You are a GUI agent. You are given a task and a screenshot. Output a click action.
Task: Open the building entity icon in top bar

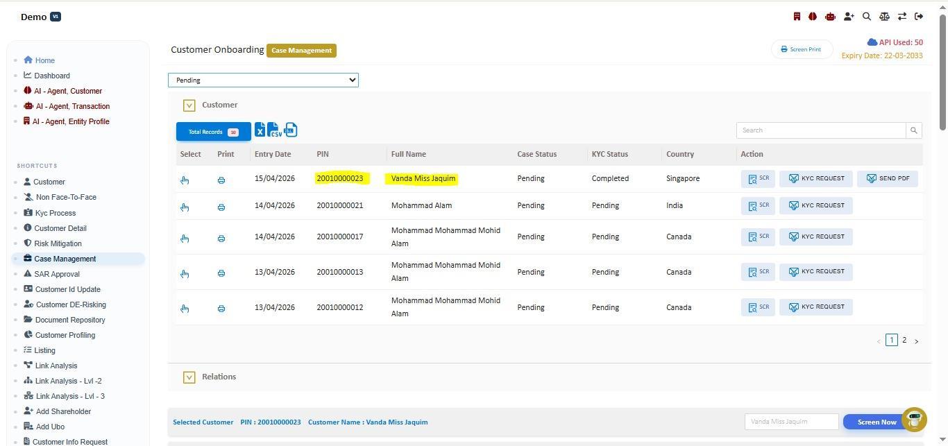(x=797, y=17)
